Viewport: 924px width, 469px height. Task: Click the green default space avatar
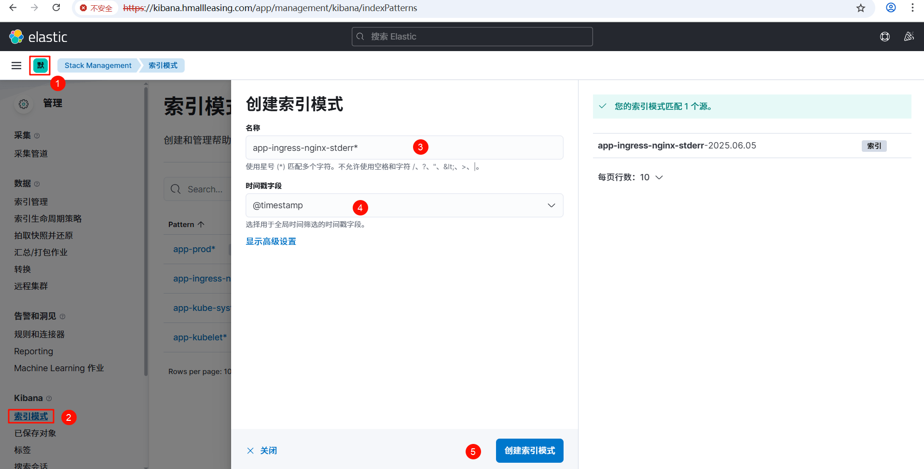40,66
